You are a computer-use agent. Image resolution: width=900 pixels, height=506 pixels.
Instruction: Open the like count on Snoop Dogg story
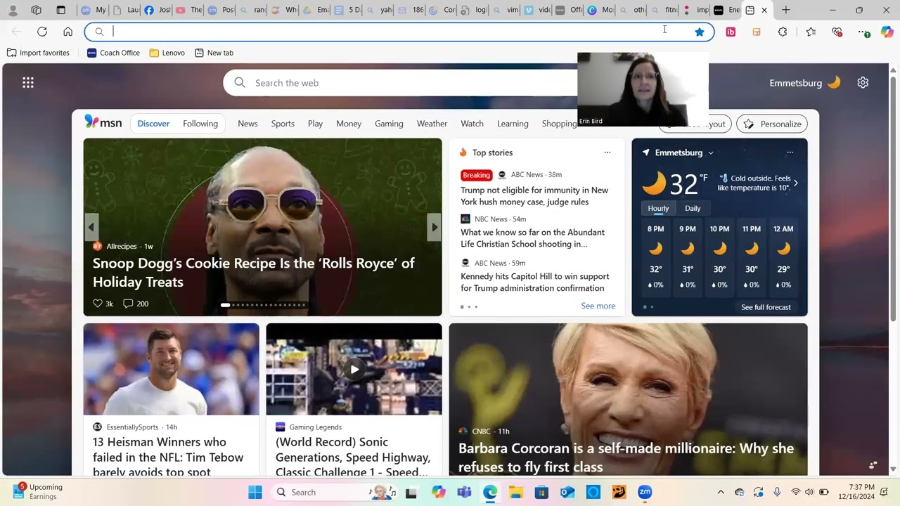[103, 304]
